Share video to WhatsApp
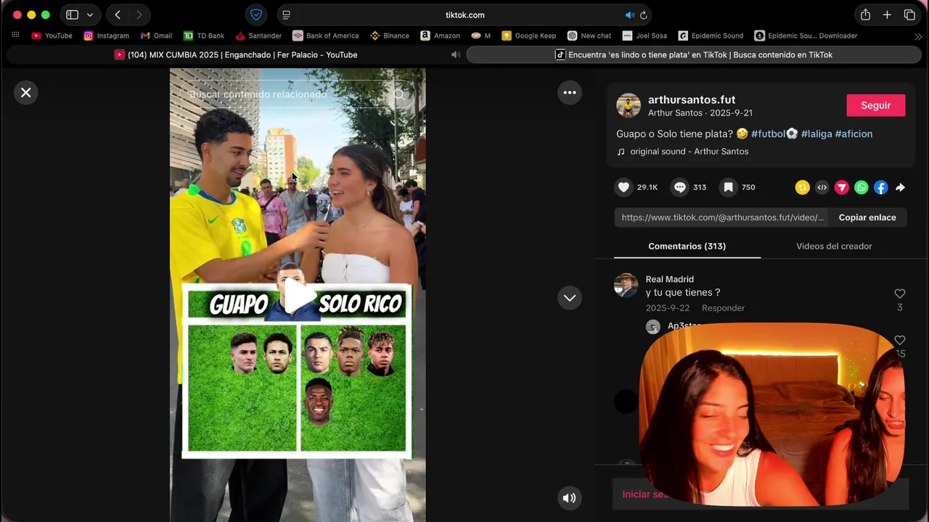Screen dimensions: 929x522 (861, 188)
